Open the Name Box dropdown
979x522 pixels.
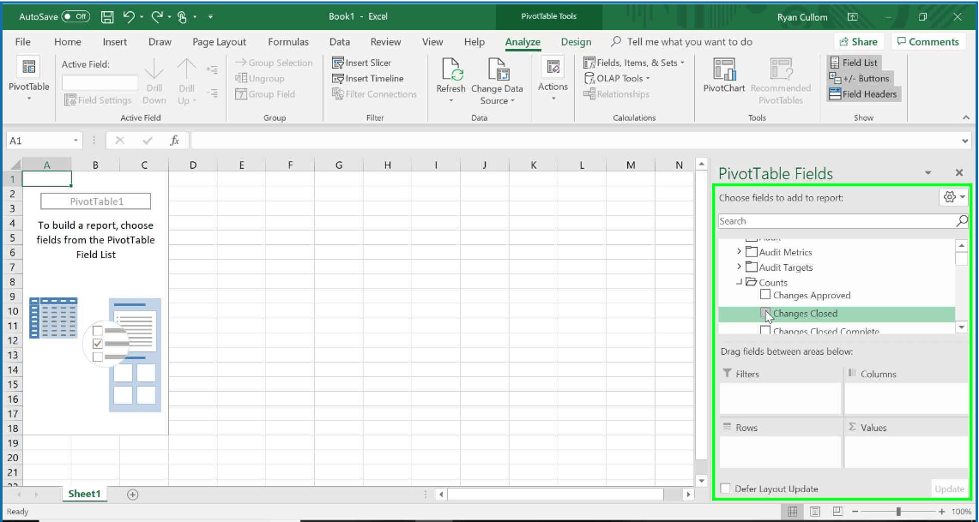(x=76, y=141)
